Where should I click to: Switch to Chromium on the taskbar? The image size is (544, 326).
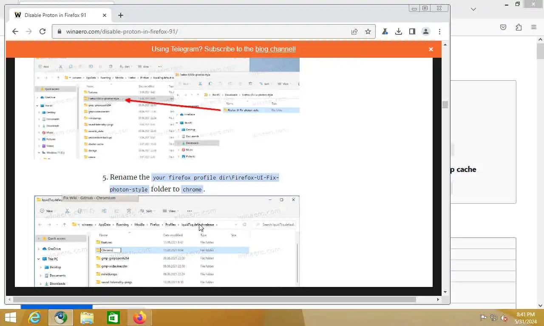click(60, 318)
